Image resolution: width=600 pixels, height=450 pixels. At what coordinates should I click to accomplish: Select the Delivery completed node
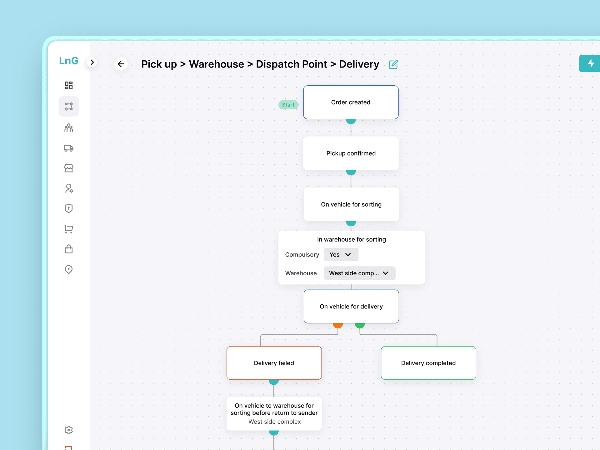tap(428, 363)
